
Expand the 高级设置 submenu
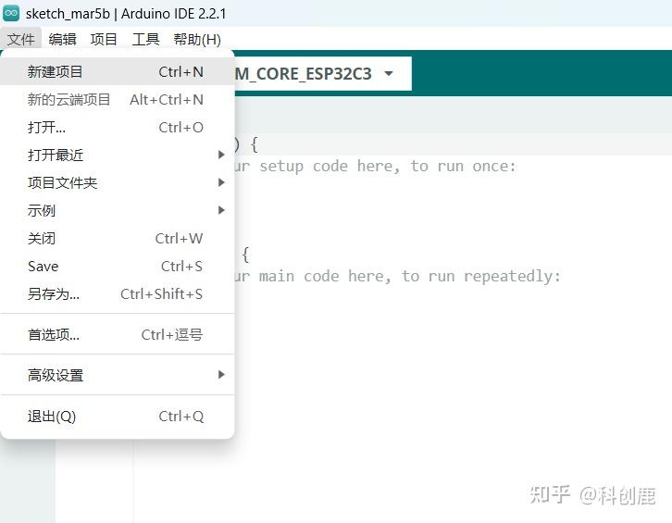click(x=56, y=375)
